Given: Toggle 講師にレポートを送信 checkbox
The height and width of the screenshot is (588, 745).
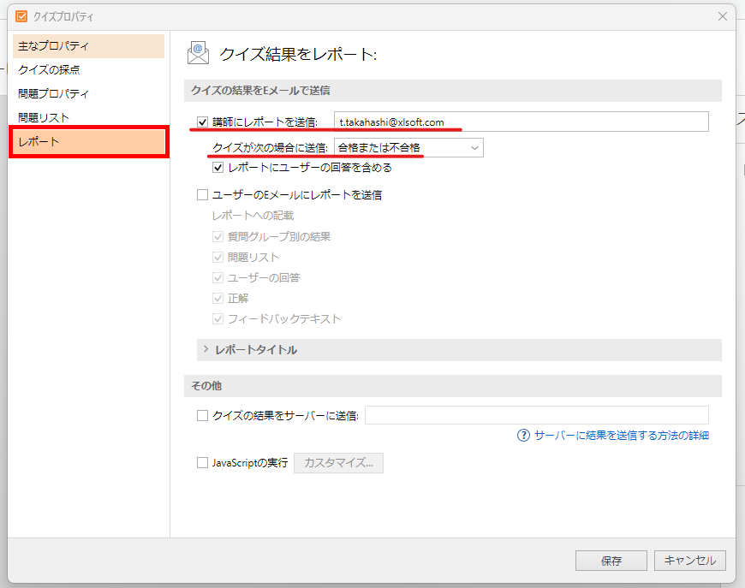Looking at the screenshot, I should [x=203, y=122].
